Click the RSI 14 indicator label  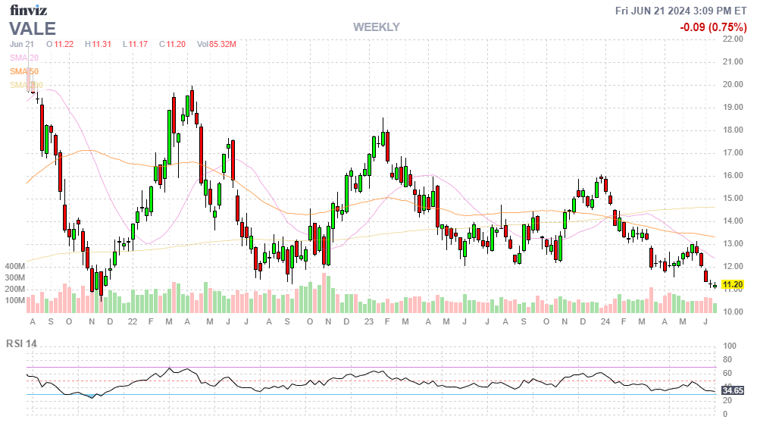point(22,343)
